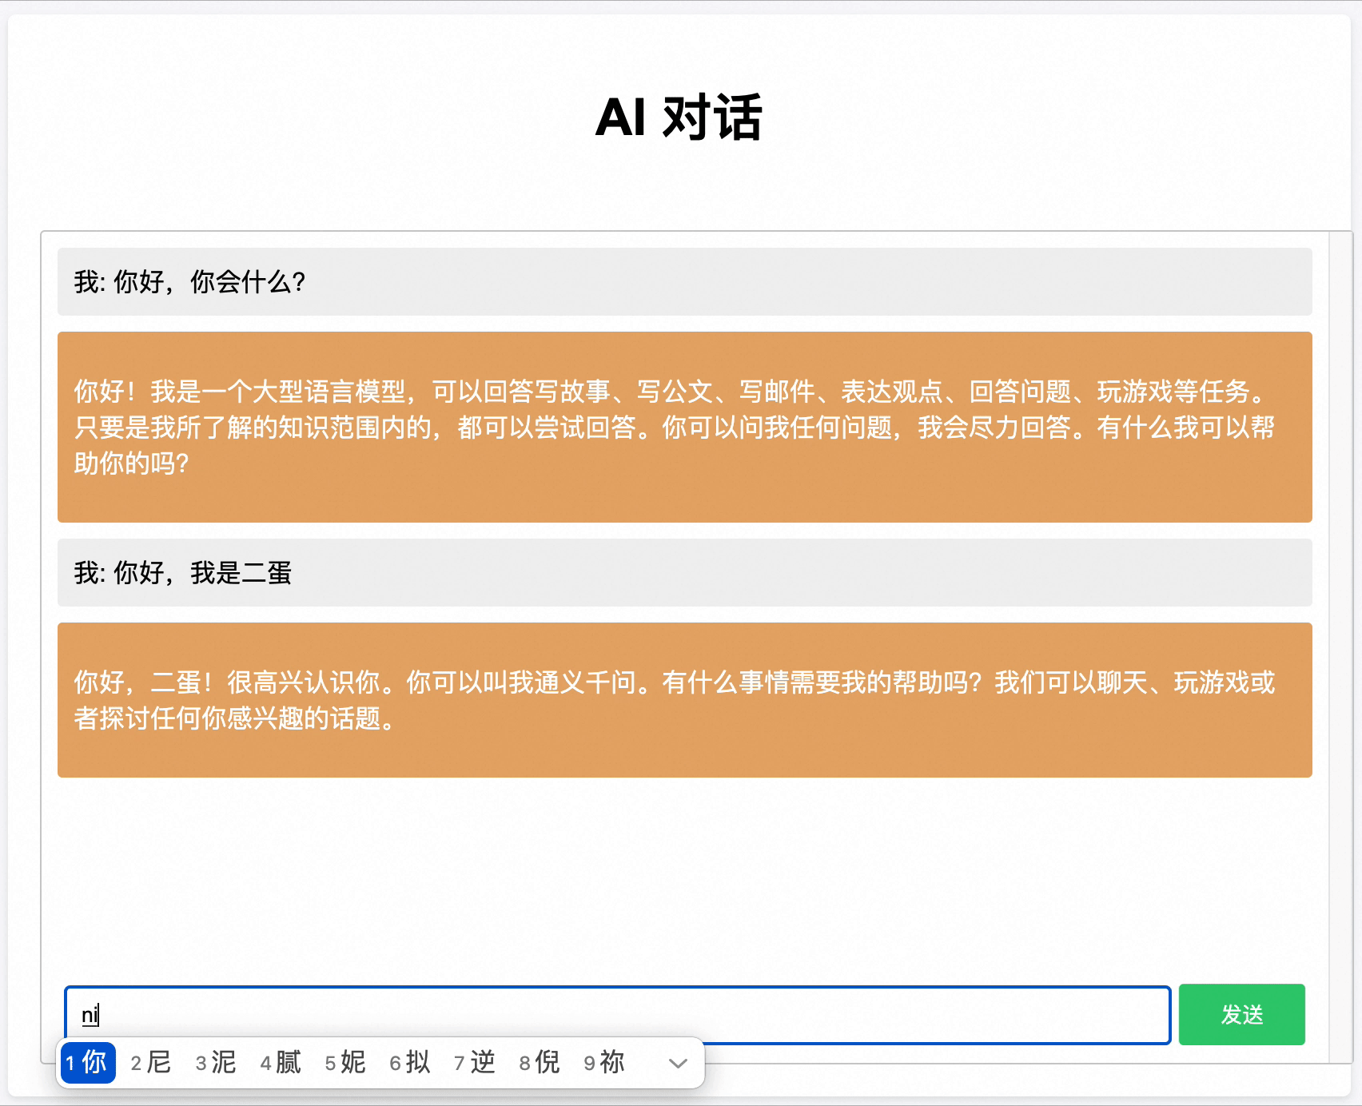Select IME candidate 倪

tap(540, 1063)
